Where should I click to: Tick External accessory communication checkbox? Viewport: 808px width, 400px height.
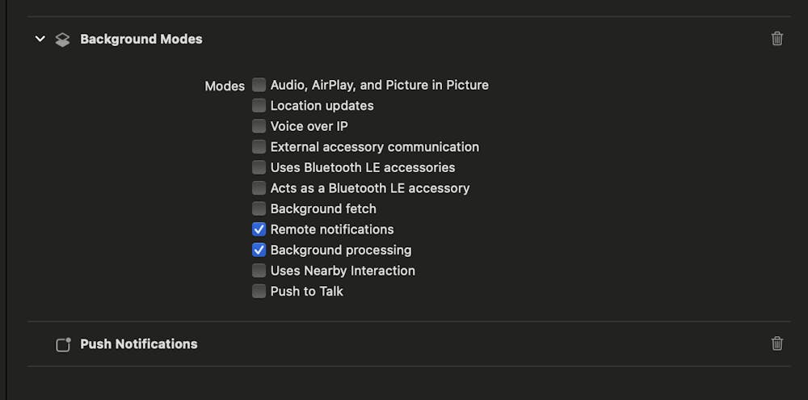259,146
